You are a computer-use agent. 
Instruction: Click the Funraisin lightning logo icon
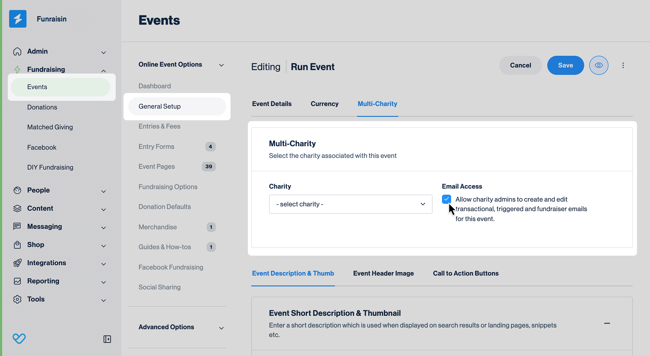(18, 19)
